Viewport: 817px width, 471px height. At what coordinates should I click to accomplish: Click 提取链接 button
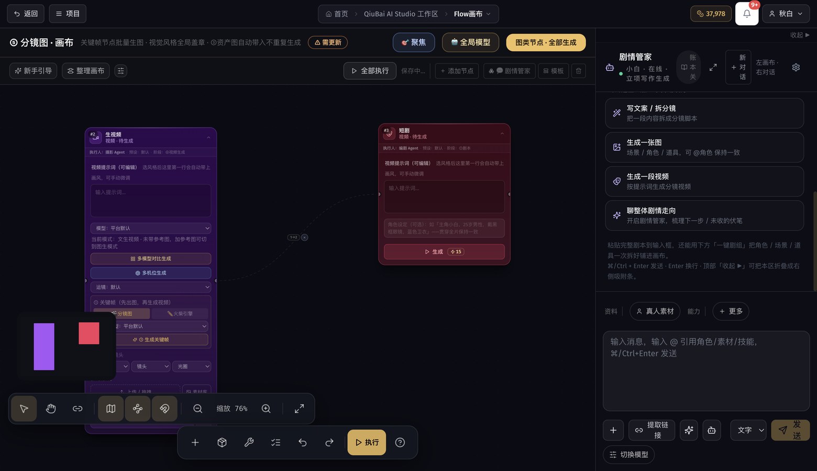click(x=652, y=430)
